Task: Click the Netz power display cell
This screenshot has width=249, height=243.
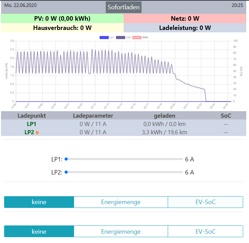Action: click(x=185, y=19)
